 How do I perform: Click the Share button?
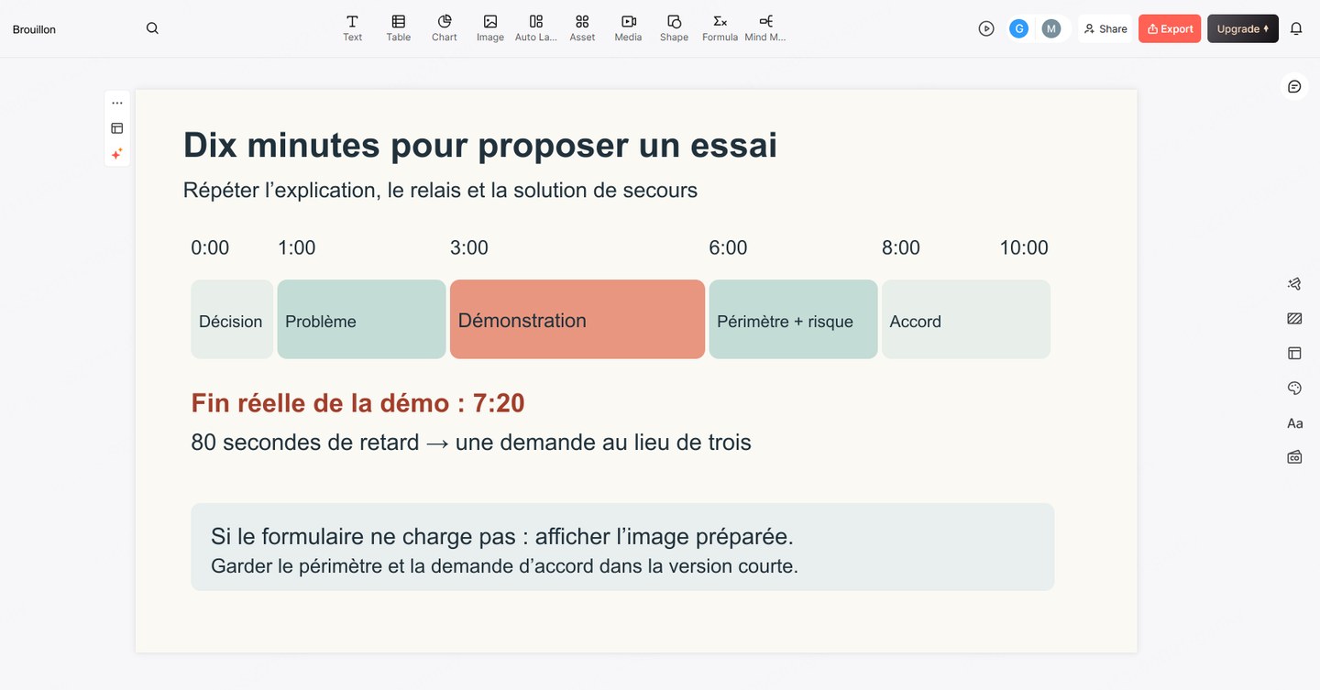[1105, 28]
